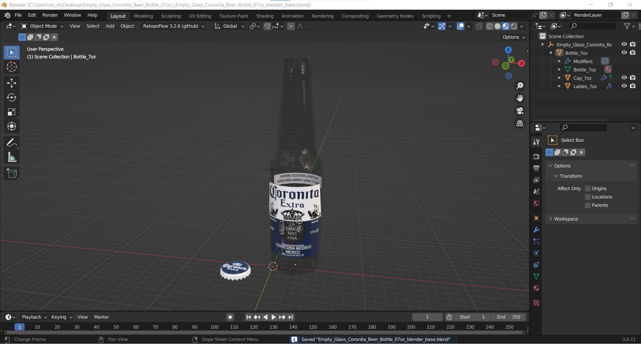Click frame 100 on the timeline ruler

click(214, 327)
